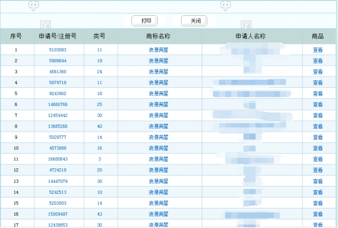Open application number 14660766
Image resolution: width=338 pixels, height=228 pixels.
[58, 104]
